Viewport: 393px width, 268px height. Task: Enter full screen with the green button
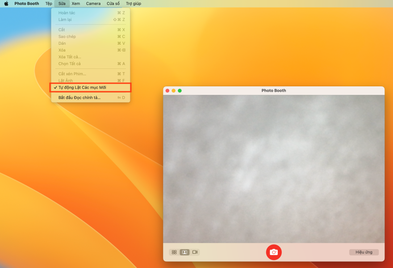pyautogui.click(x=180, y=91)
